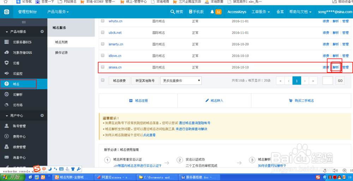Collapse the sidebar using the handle at top

click(x=24, y=22)
